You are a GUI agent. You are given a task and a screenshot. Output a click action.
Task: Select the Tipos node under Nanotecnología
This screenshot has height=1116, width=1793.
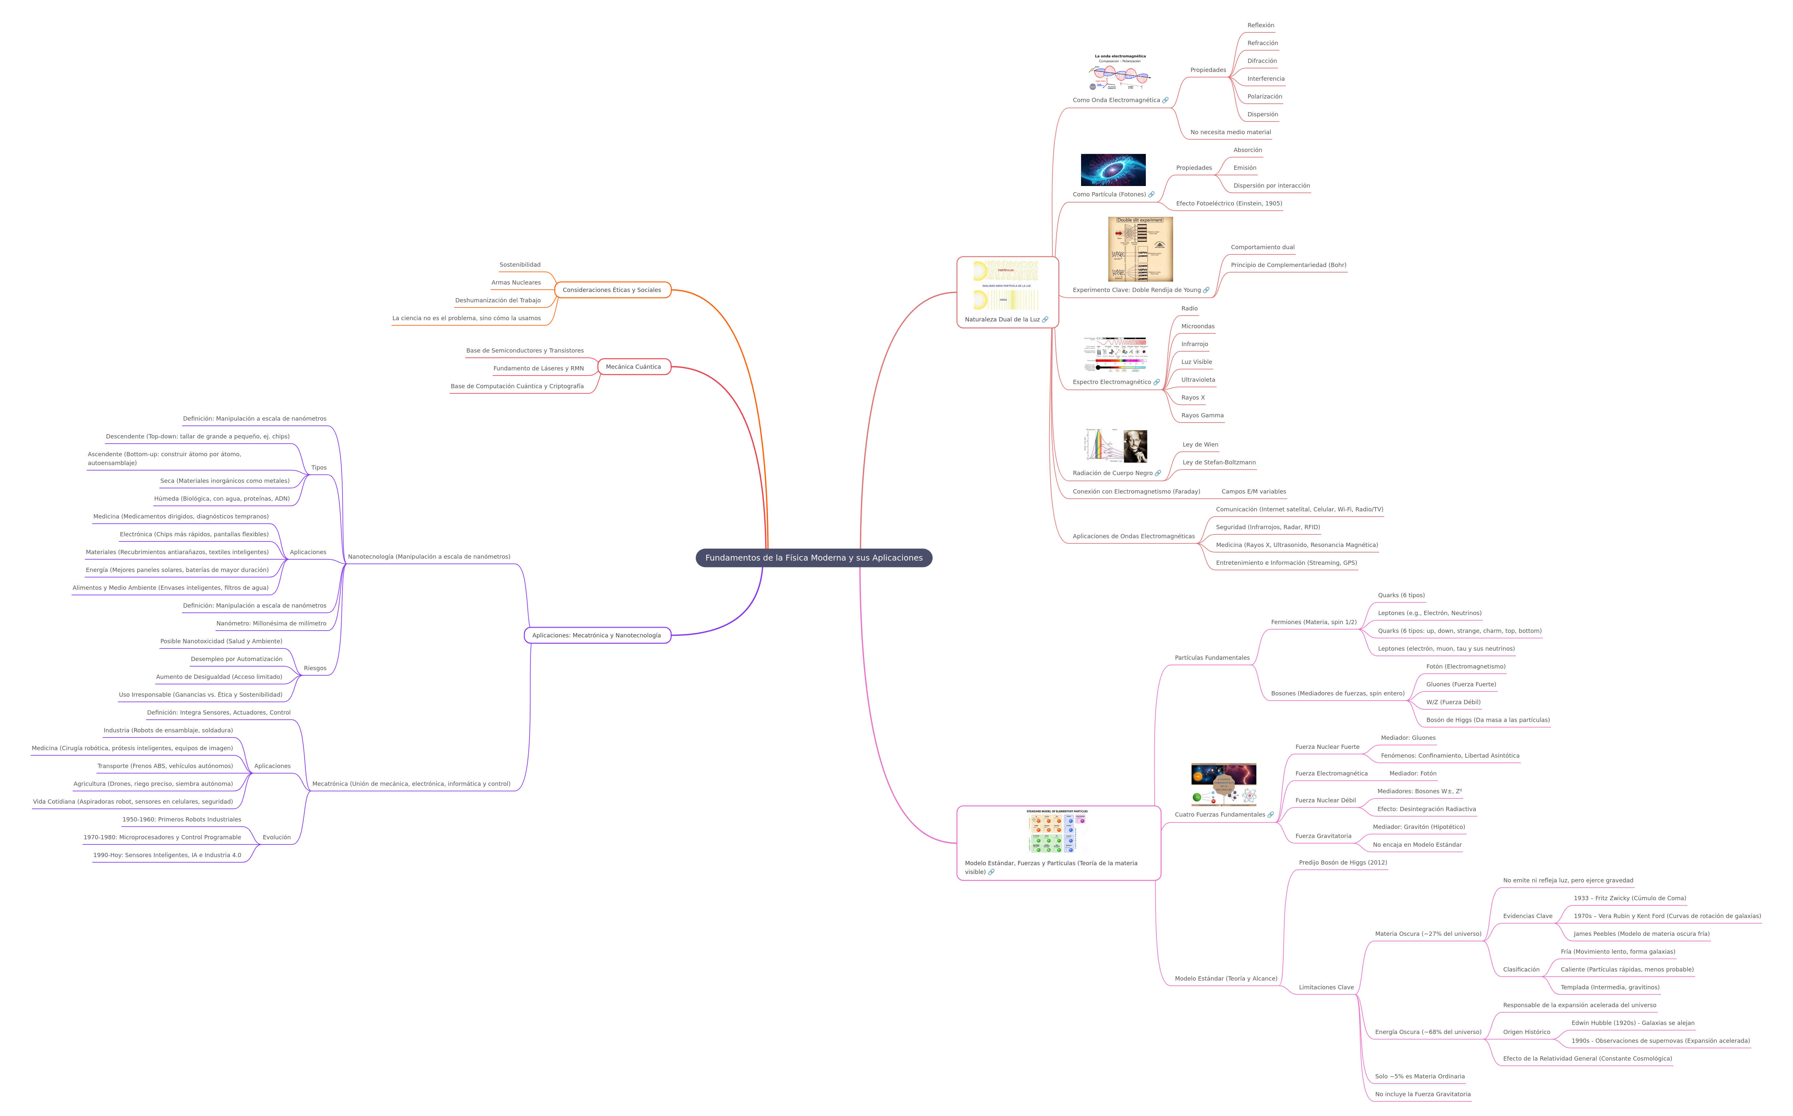coord(319,468)
